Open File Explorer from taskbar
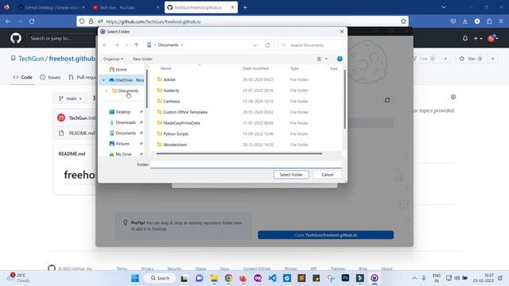 click(x=214, y=278)
